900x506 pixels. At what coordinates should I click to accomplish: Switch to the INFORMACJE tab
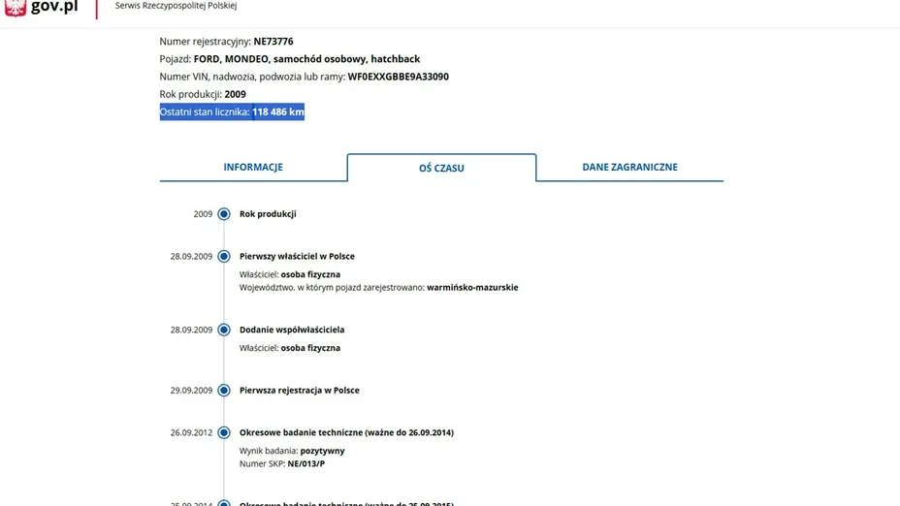coord(253,167)
